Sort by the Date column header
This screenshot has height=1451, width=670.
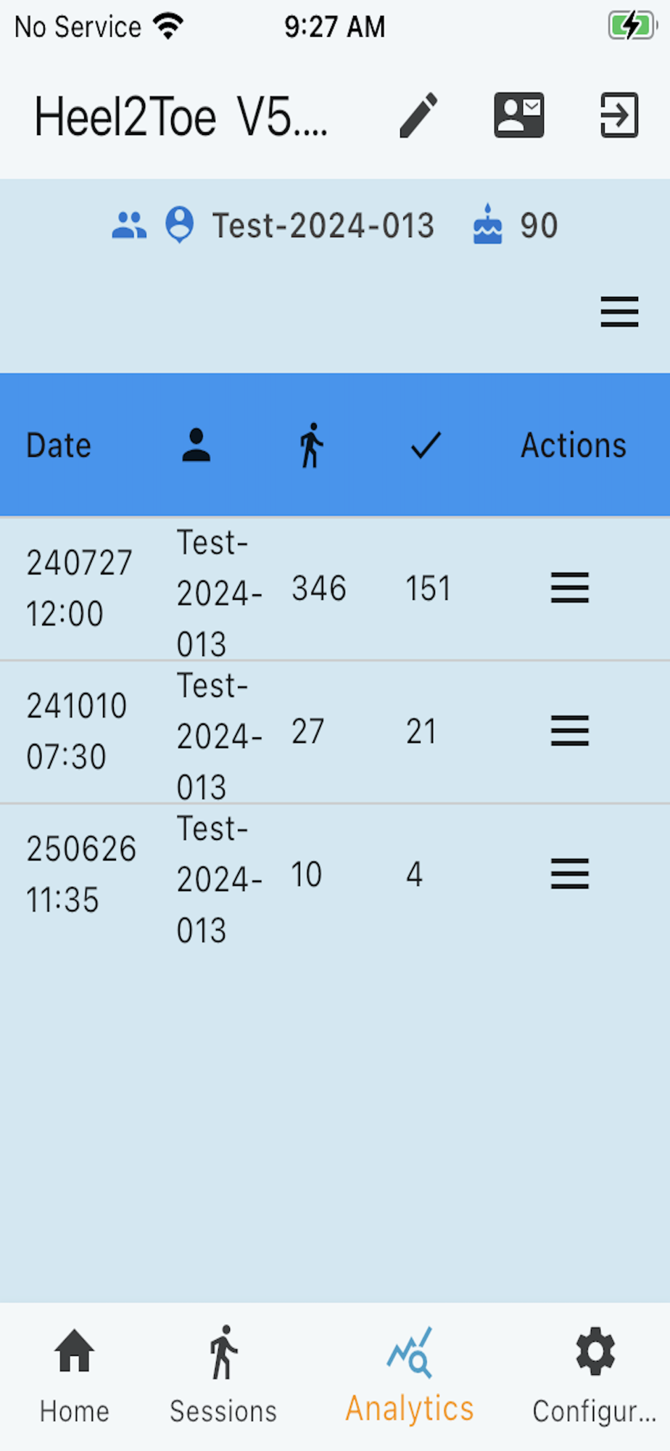click(59, 445)
